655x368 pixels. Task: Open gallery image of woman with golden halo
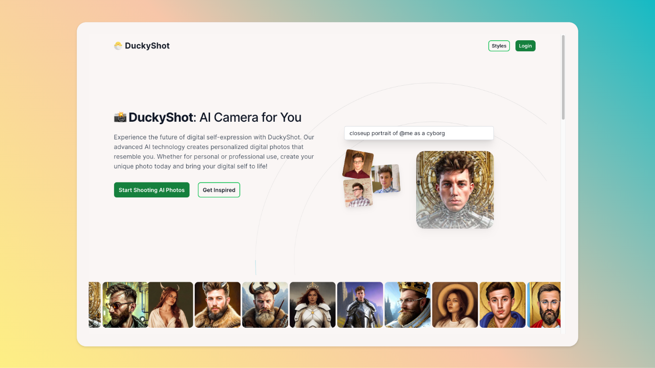[x=455, y=305]
